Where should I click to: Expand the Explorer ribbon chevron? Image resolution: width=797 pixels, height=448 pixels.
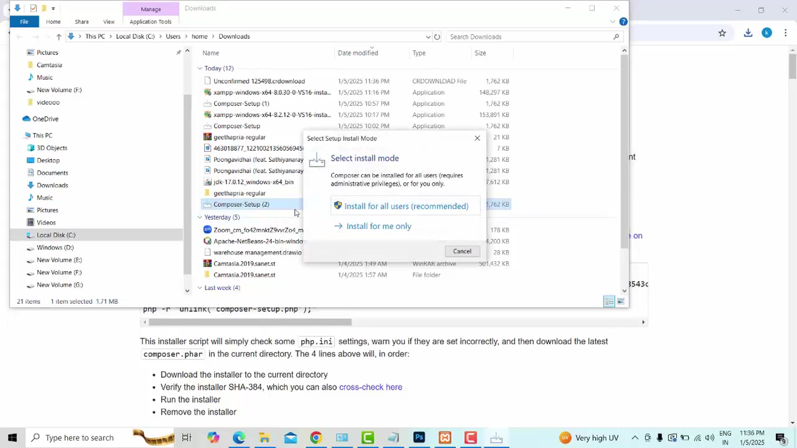coord(612,22)
